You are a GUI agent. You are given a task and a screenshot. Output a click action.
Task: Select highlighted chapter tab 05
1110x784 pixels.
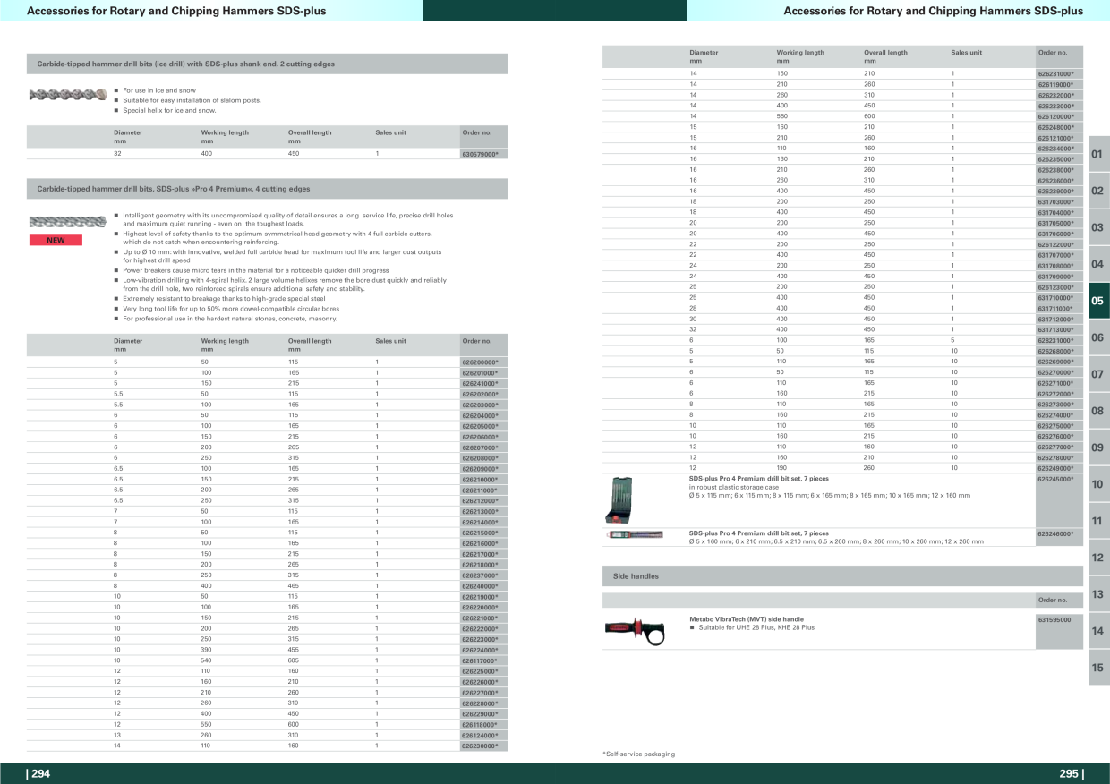[1098, 301]
